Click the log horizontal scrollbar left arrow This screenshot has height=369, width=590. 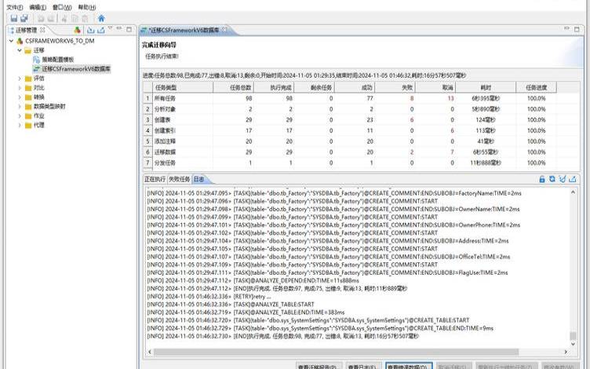point(150,352)
